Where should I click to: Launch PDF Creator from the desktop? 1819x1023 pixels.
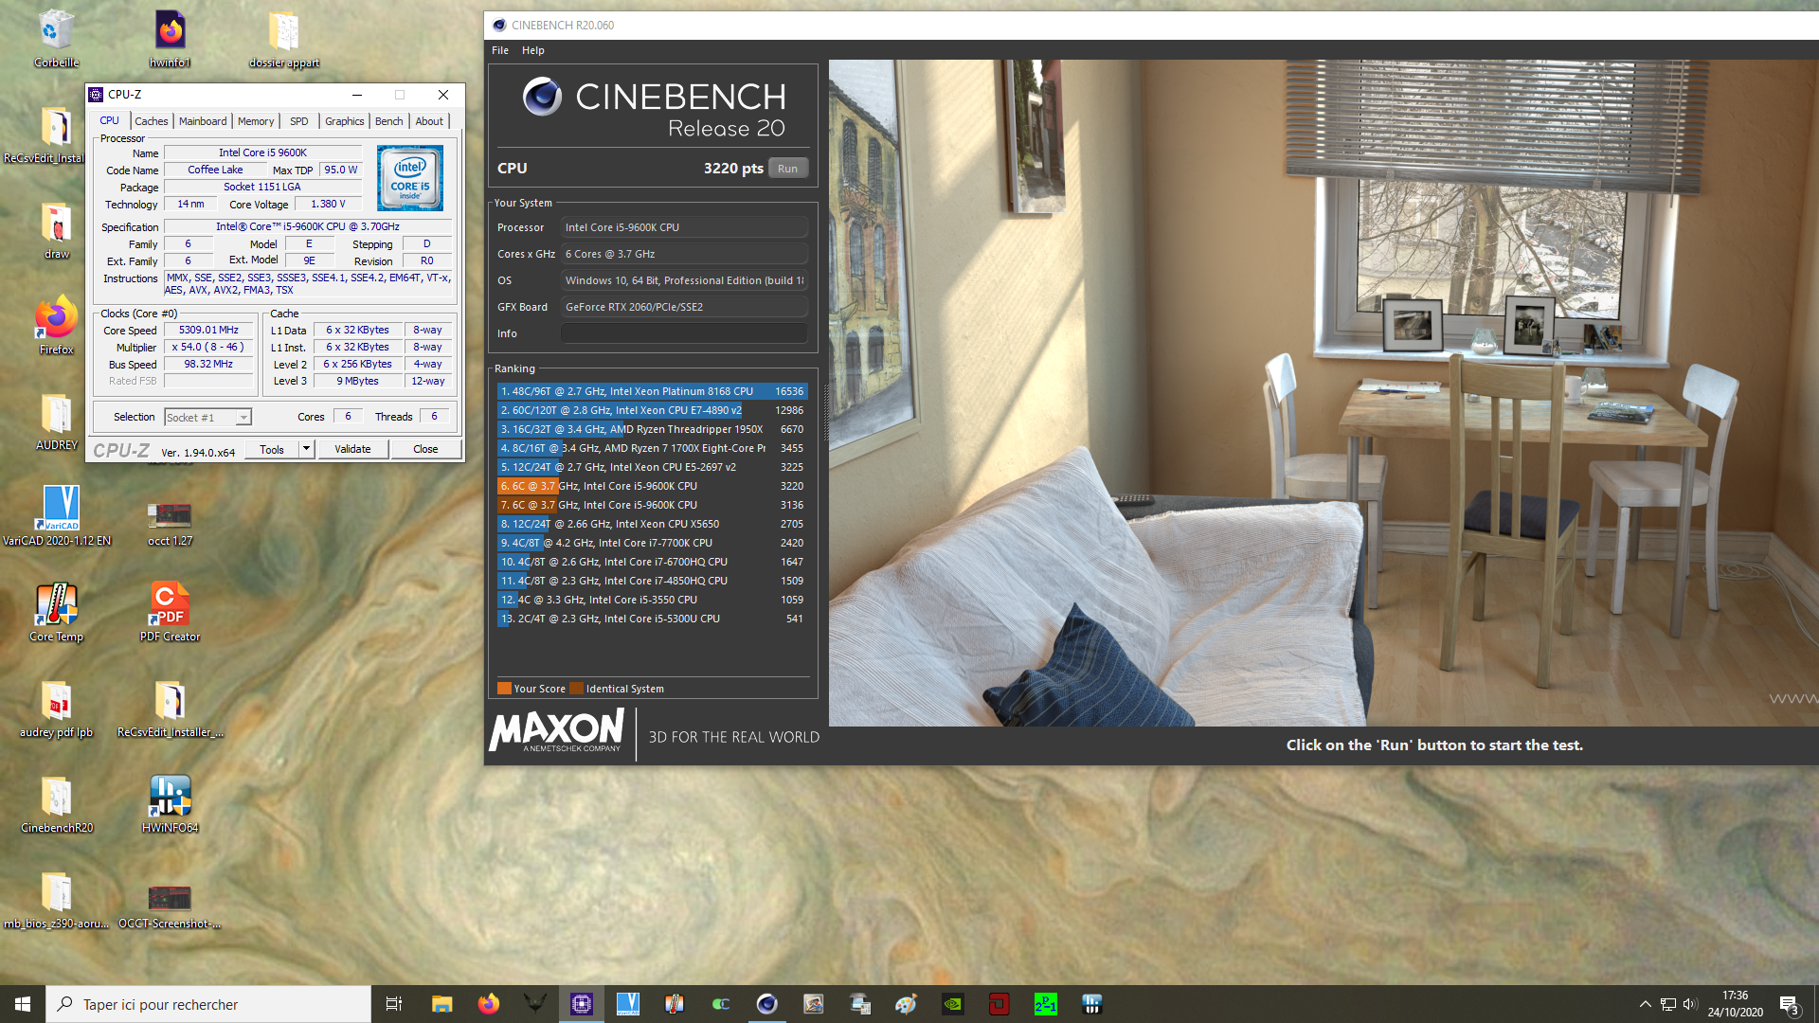170,612
